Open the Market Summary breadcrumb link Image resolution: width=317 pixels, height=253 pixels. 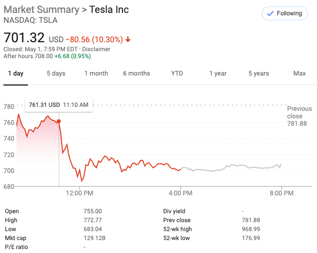[x=41, y=9]
